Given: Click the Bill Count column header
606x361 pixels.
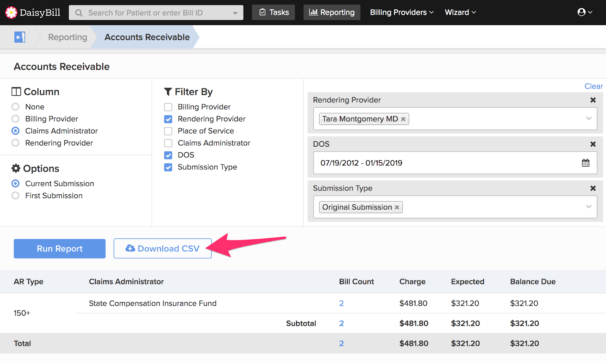Looking at the screenshot, I should pos(356,282).
